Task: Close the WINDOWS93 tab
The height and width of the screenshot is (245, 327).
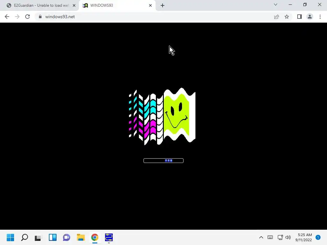Action: click(150, 5)
